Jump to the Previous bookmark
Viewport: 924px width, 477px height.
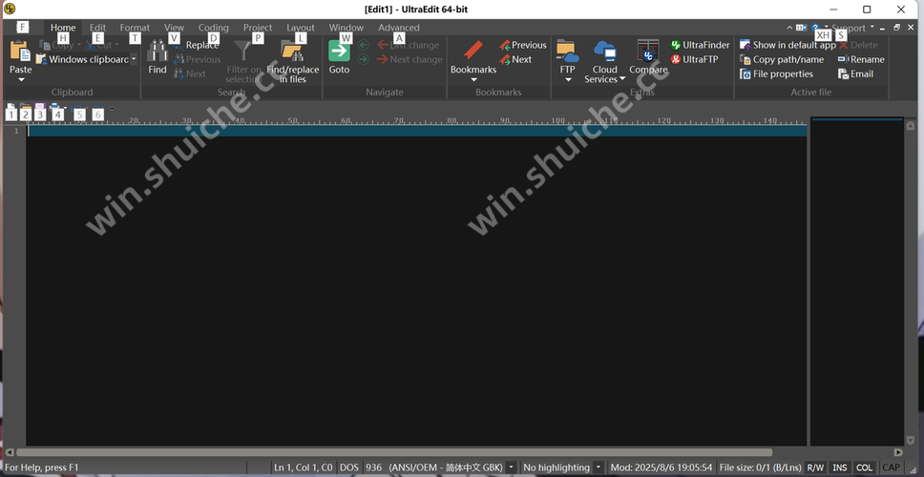coord(523,45)
